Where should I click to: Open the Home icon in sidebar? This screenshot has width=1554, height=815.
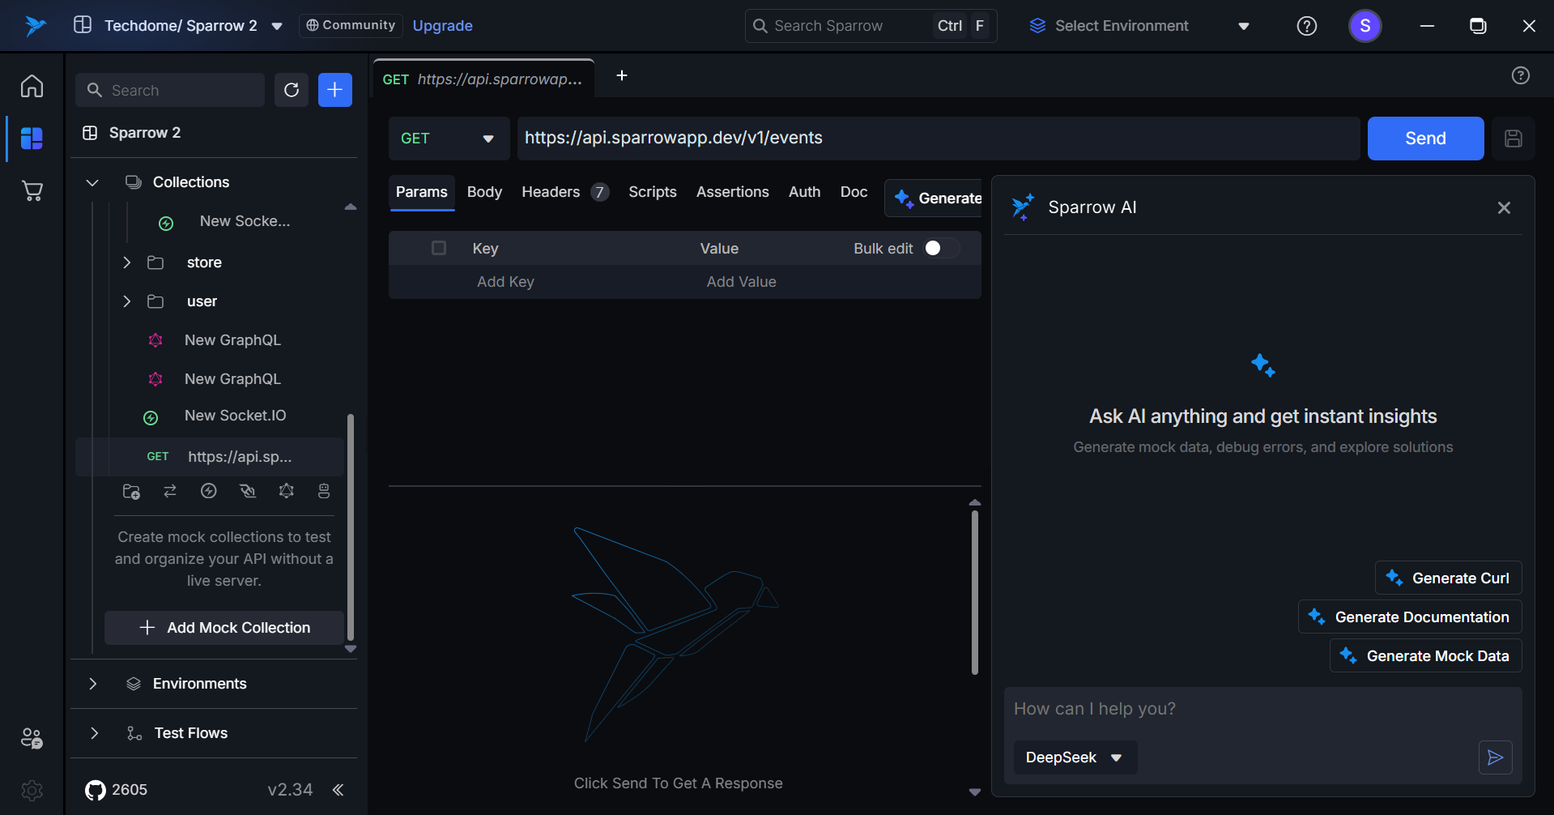click(x=32, y=86)
